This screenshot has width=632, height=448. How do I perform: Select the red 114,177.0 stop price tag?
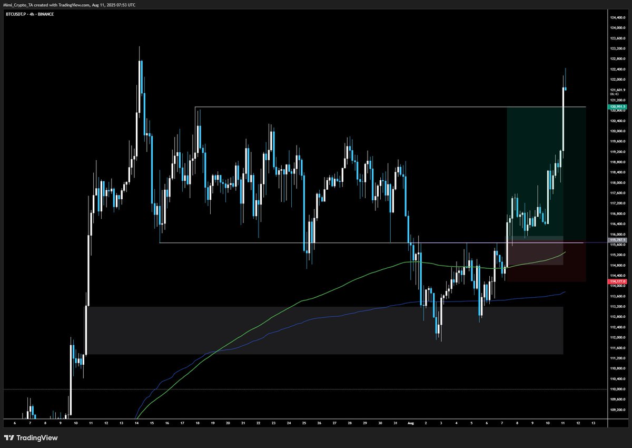coord(617,282)
